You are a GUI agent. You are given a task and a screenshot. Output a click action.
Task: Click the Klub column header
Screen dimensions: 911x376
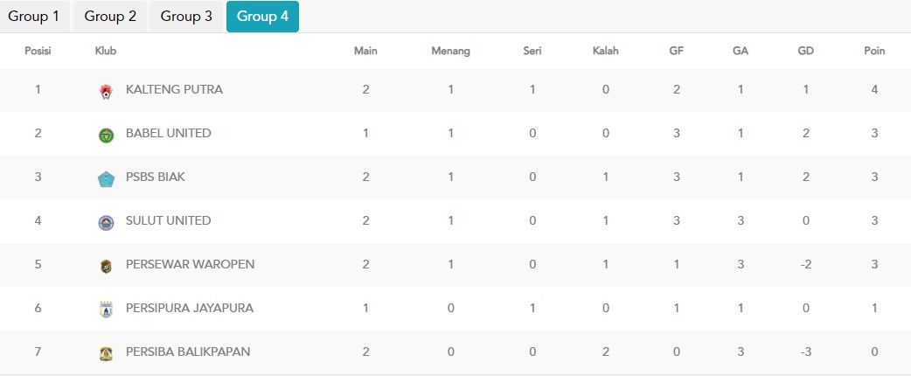coord(106,51)
